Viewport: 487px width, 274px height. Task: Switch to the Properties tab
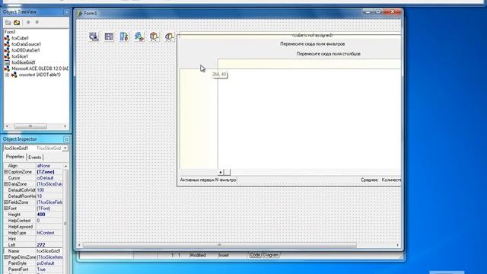[15, 157]
